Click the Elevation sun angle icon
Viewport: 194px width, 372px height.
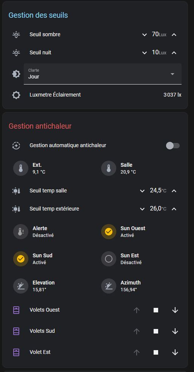(x=21, y=286)
